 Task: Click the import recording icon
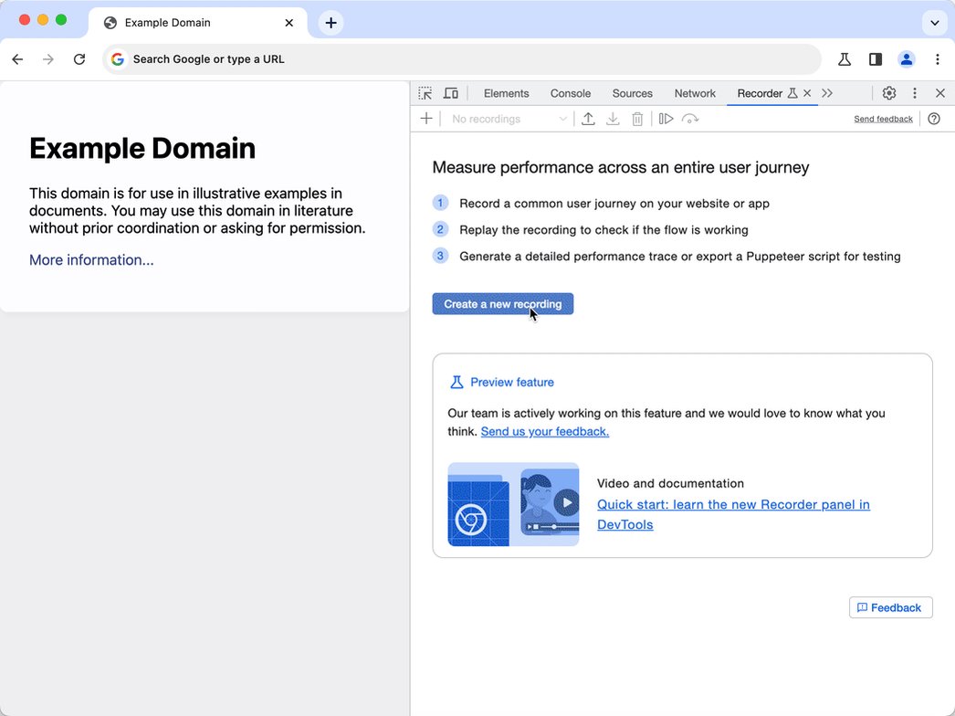click(588, 119)
